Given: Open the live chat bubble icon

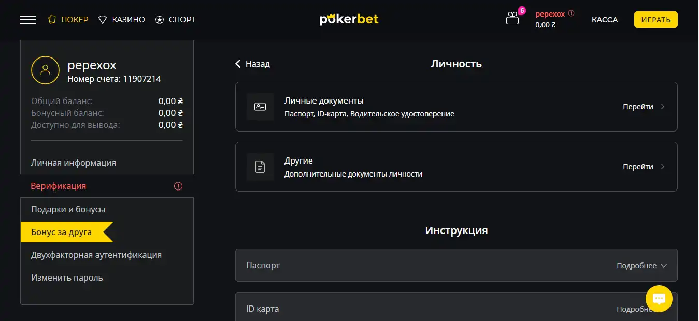Looking at the screenshot, I should click(x=659, y=299).
